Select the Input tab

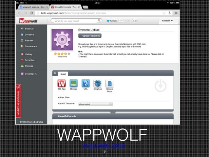[63, 74]
